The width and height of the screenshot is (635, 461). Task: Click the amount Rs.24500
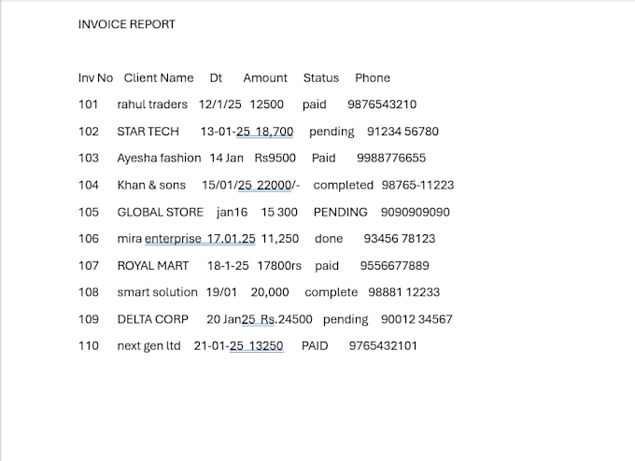287,319
